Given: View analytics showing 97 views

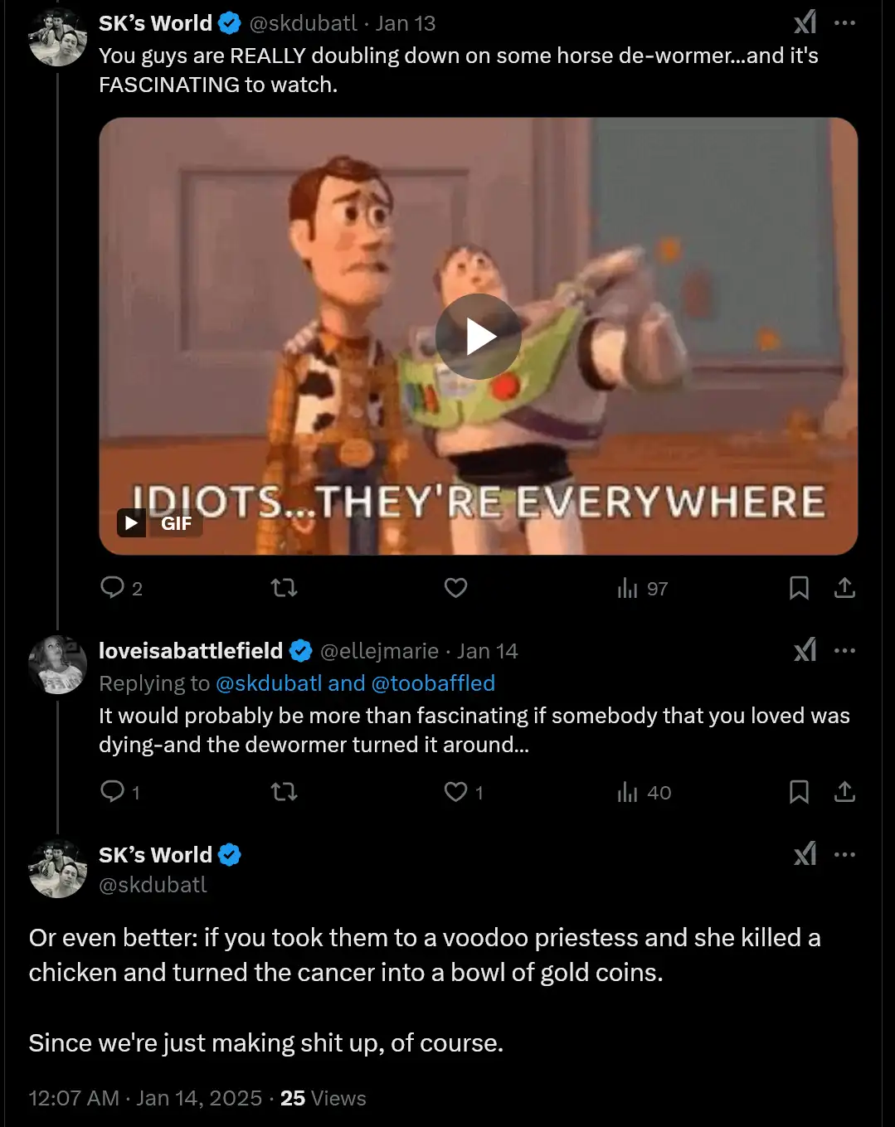Looking at the screenshot, I should [x=643, y=589].
